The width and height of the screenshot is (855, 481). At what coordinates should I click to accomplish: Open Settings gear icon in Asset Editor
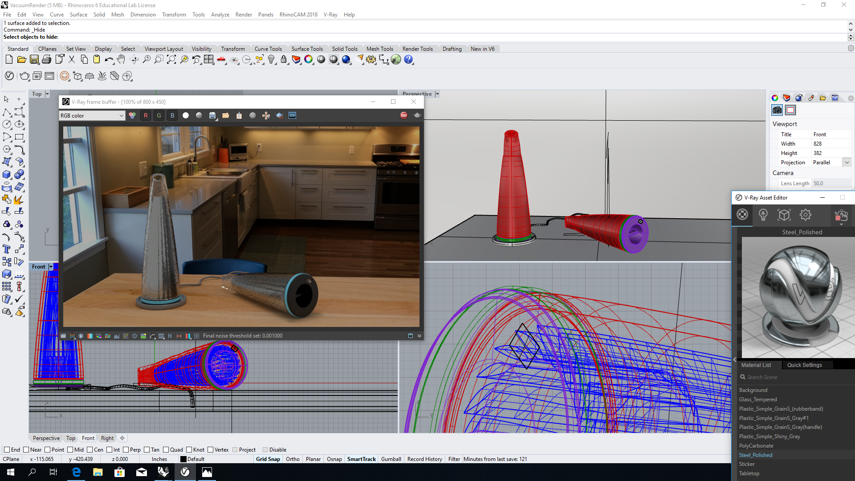[806, 215]
